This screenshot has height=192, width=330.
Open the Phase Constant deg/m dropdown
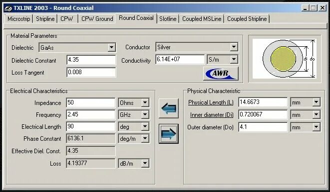pos(145,139)
